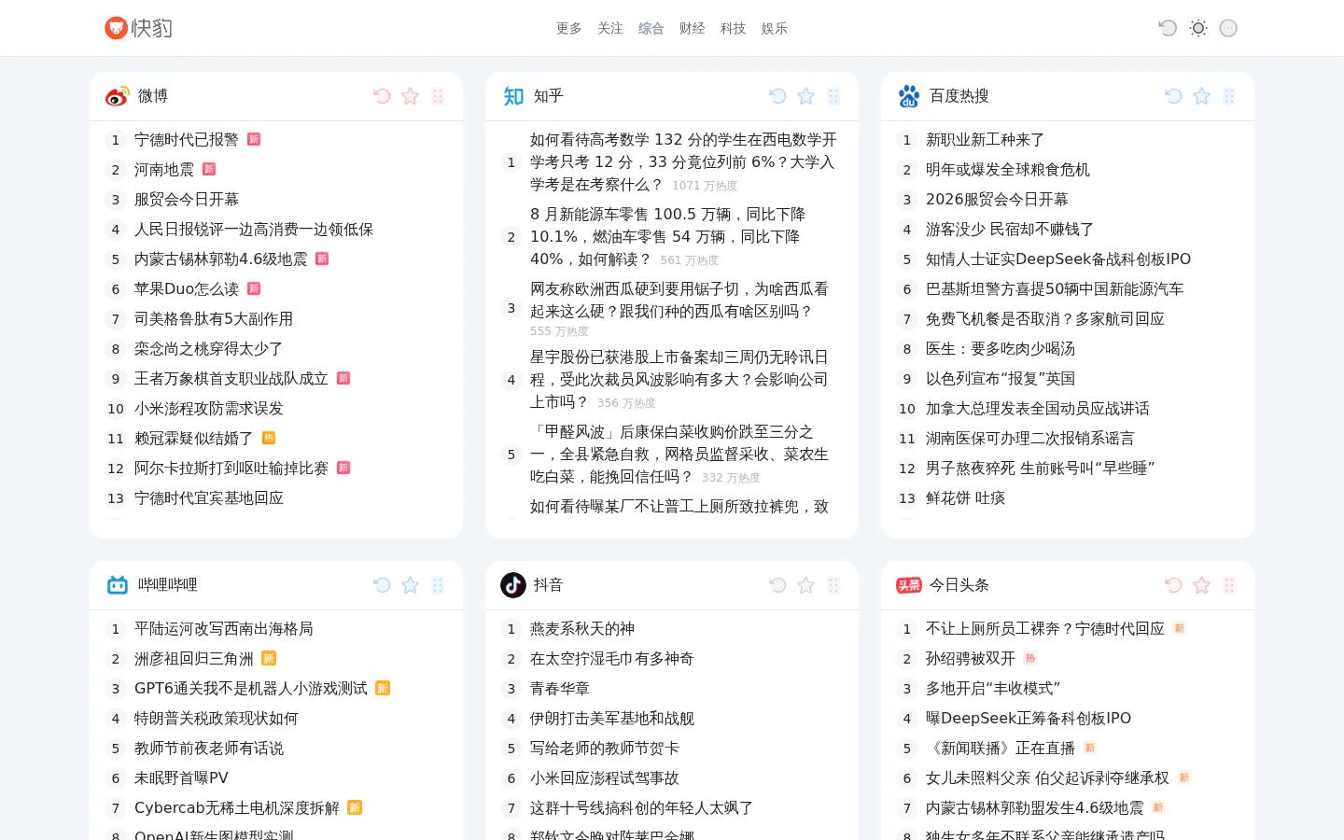Open Toutiao item 孙绍骋被双开
This screenshot has height=840, width=1344.
(971, 659)
